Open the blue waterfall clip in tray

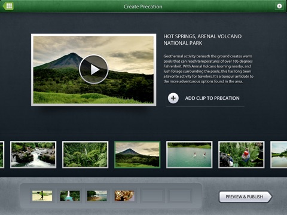point(70,196)
